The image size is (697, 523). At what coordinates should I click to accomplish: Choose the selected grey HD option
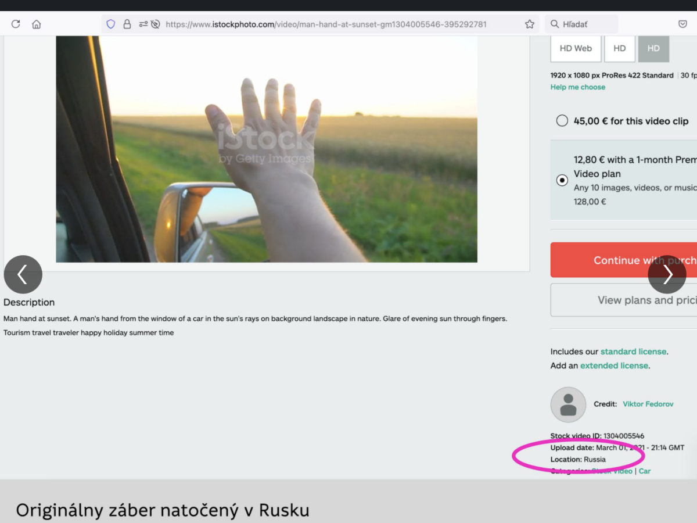(653, 49)
